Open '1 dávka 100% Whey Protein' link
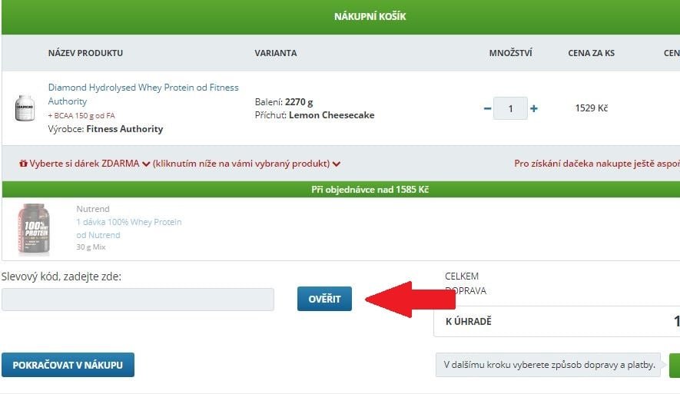The image size is (680, 394). pos(128,222)
